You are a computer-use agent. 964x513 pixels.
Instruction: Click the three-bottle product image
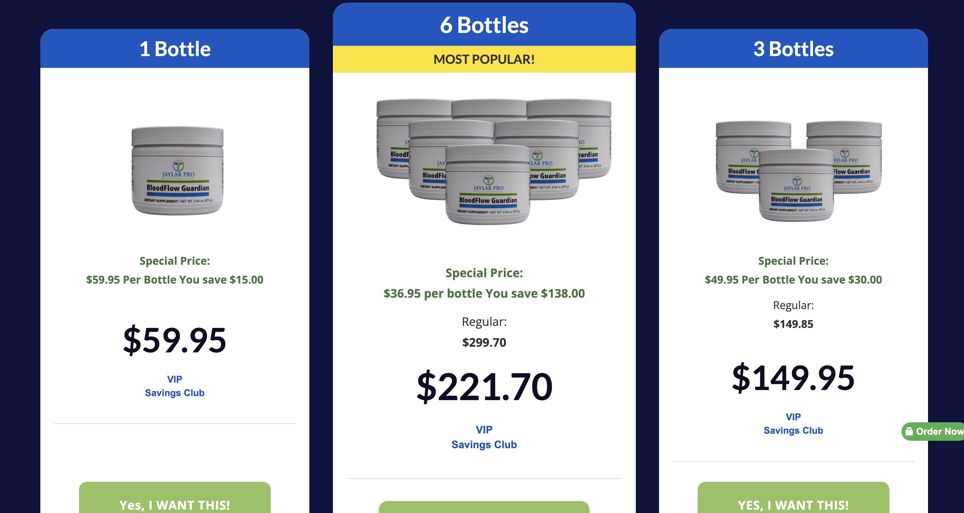(798, 171)
